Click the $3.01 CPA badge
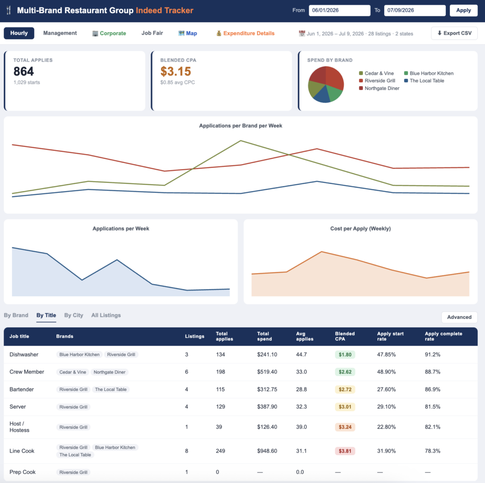The height and width of the screenshot is (483, 485). (345, 407)
